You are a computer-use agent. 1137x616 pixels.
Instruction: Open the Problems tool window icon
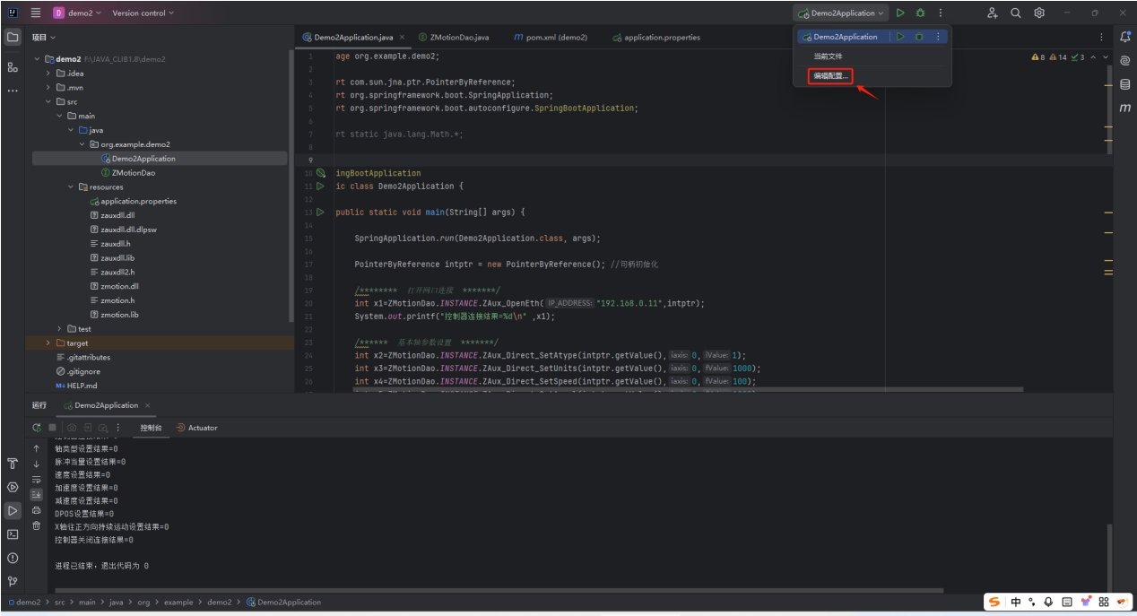click(13, 558)
